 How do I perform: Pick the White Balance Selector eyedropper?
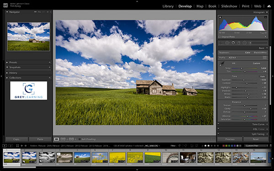(x=222, y=64)
